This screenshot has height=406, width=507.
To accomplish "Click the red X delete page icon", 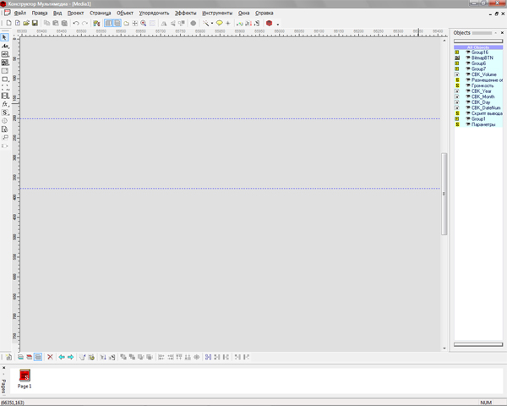I will coord(50,357).
